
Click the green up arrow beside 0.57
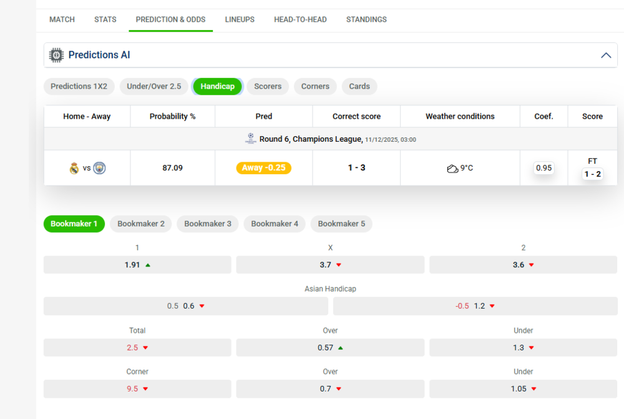click(x=340, y=348)
